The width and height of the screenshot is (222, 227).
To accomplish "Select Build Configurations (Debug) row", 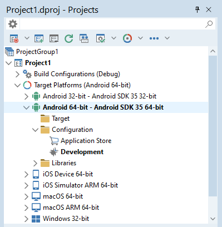I will (x=77, y=74).
